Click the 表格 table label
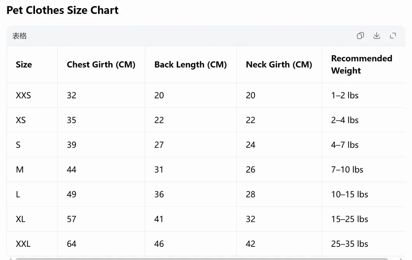Viewport: 412px width, 260px height. tap(19, 36)
